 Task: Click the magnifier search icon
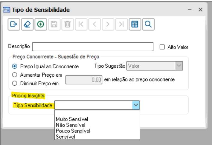(x=148, y=25)
